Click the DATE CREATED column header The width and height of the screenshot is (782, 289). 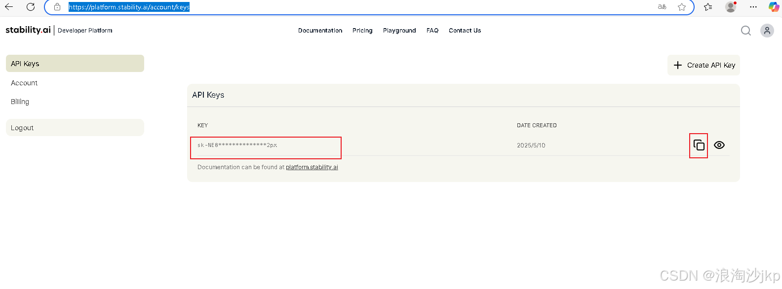(x=537, y=125)
